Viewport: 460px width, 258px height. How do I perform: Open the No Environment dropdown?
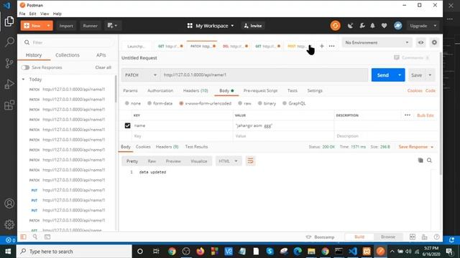pyautogui.click(x=377, y=42)
